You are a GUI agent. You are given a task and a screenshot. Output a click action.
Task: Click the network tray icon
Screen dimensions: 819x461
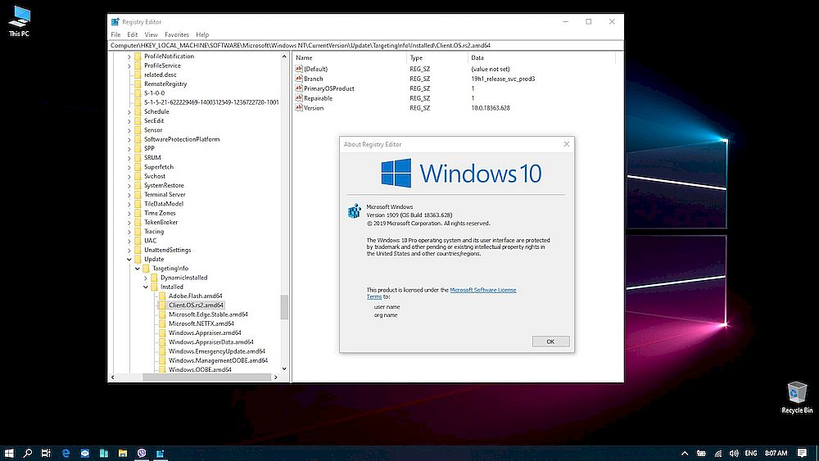pyautogui.click(x=717, y=453)
